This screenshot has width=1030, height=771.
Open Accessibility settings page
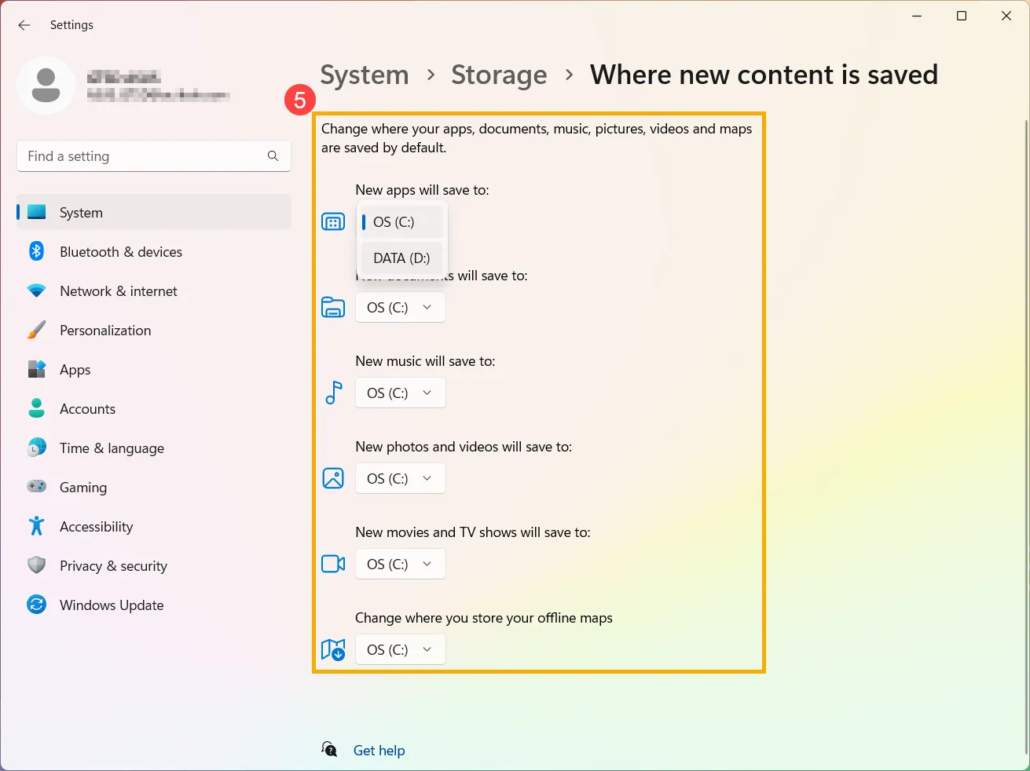[x=154, y=526]
